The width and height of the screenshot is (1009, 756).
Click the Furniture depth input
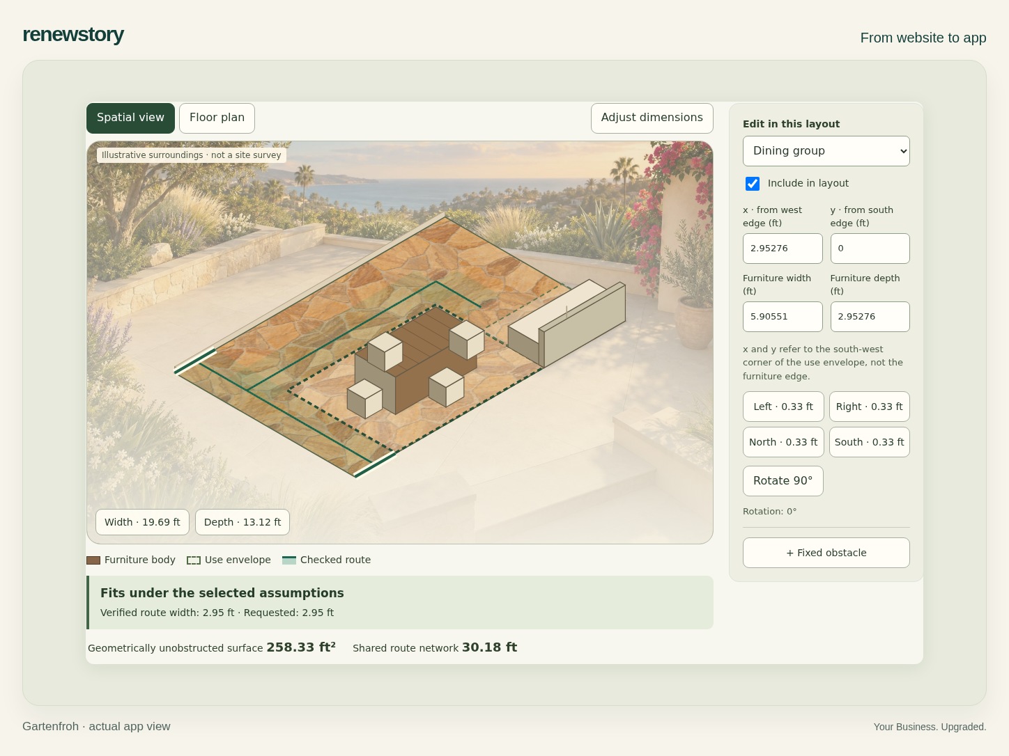(x=870, y=317)
